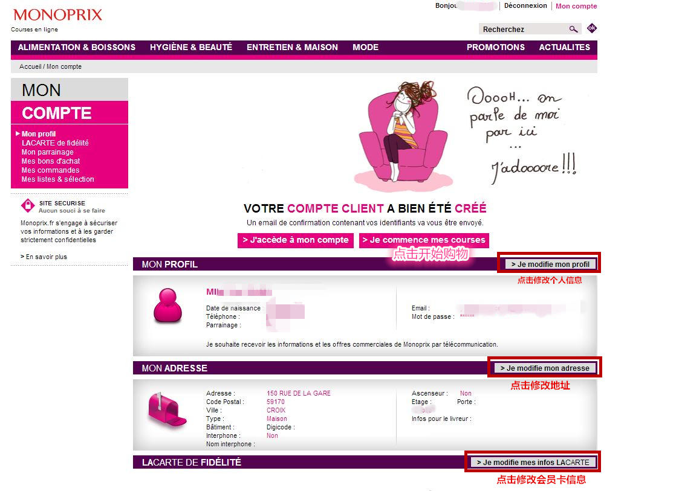679x491 pixels.
Task: Open Mes bons d'achat sidebar link
Action: pyautogui.click(x=51, y=161)
